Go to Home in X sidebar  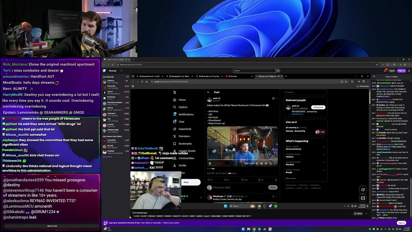pos(179,100)
